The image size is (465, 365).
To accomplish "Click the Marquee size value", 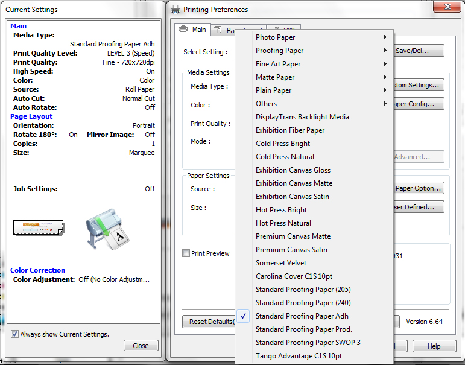I will [x=142, y=153].
